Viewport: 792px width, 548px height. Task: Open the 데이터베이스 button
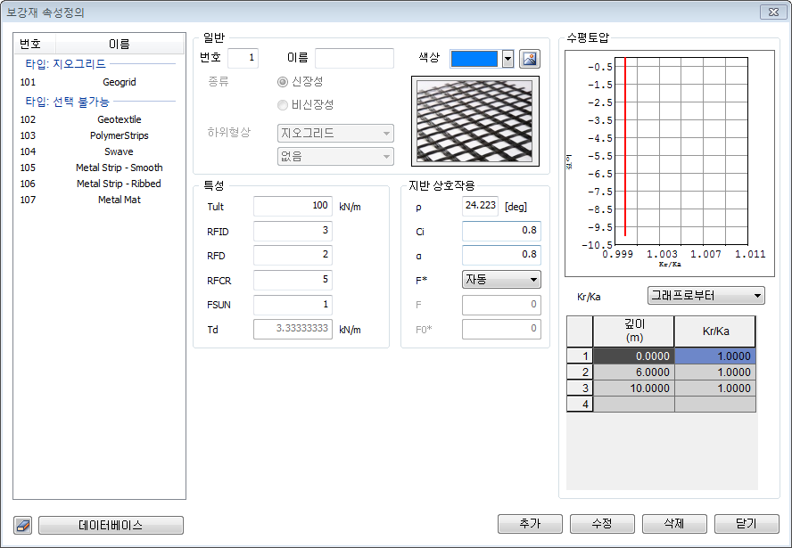point(111,525)
